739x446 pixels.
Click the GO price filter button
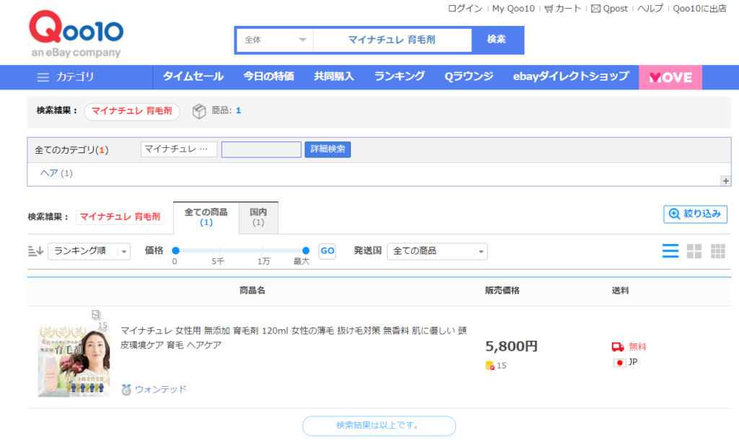tap(328, 251)
